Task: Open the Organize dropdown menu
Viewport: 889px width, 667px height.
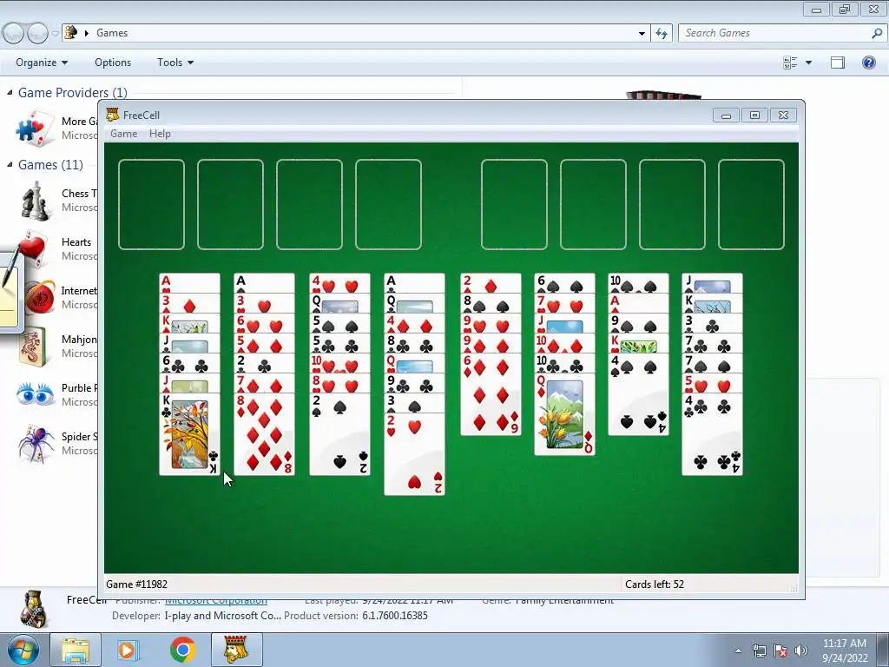Action: [x=42, y=63]
